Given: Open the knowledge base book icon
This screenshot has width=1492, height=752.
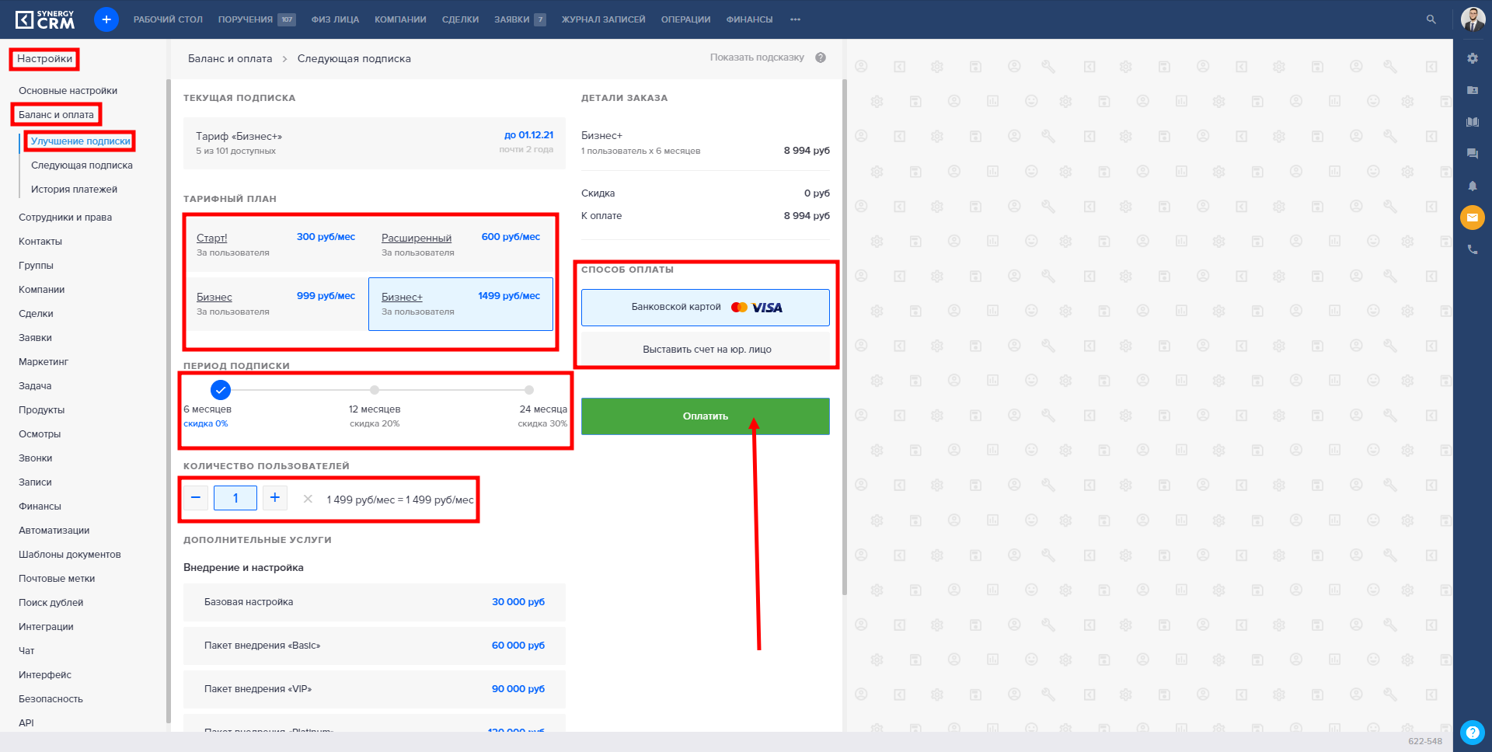Looking at the screenshot, I should point(1473,122).
